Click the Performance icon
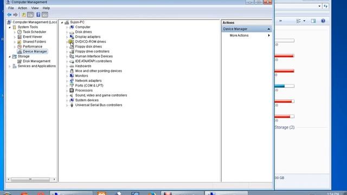 coord(20,47)
